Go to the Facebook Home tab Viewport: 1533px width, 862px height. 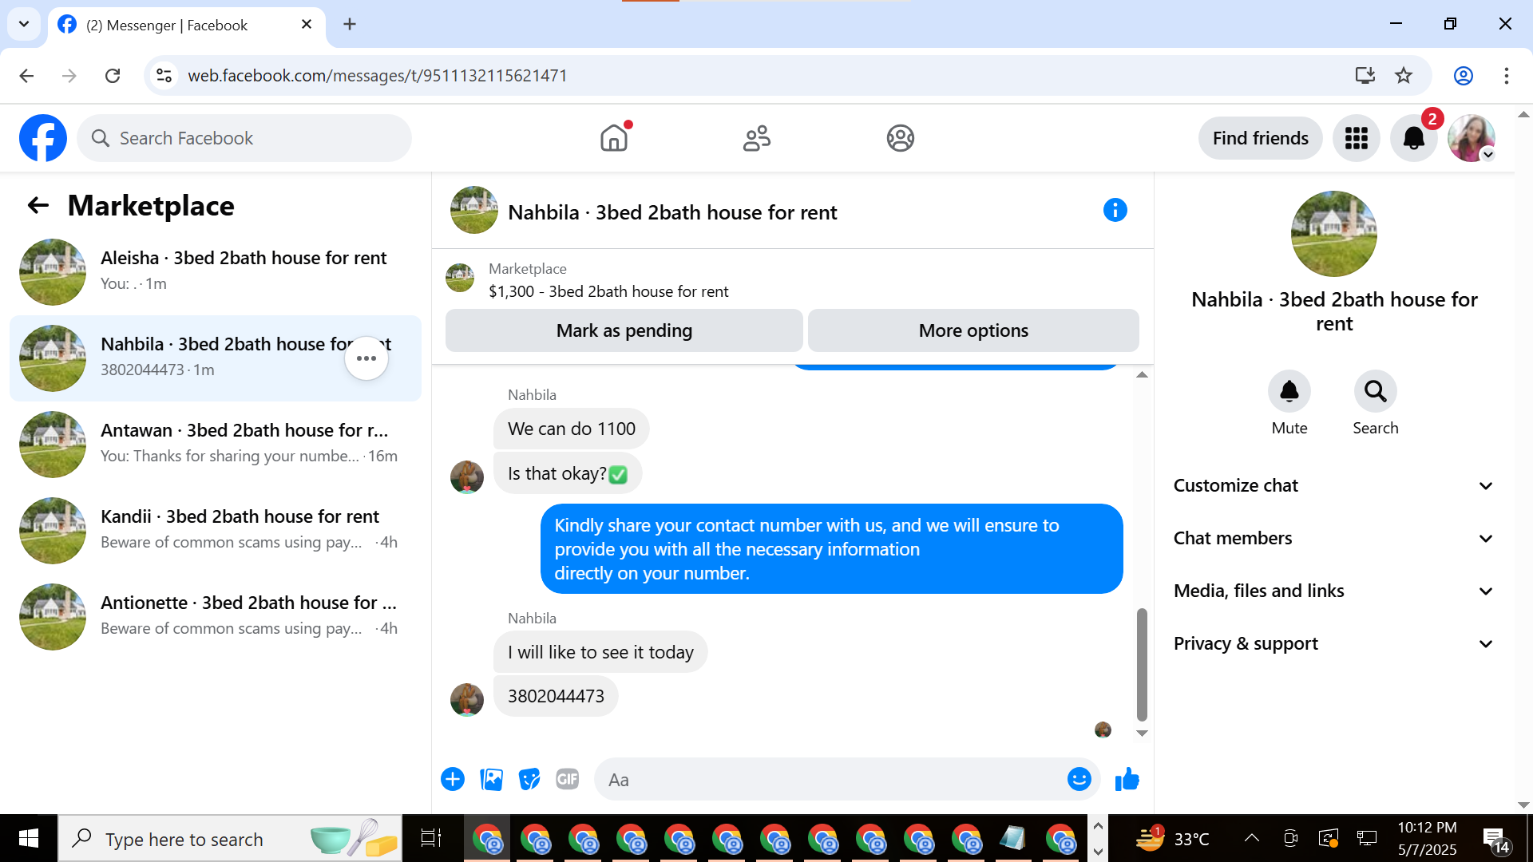[x=614, y=138]
